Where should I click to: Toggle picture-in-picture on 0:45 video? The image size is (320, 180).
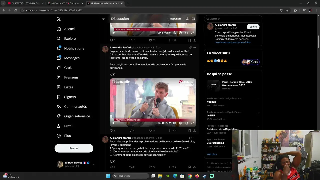point(186,33)
